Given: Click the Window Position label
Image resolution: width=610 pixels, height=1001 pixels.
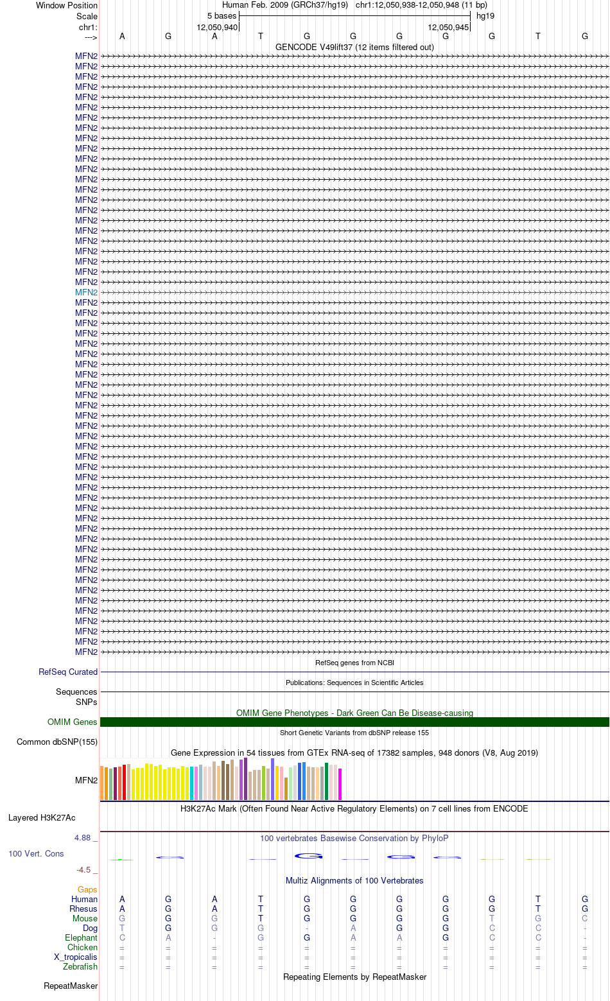Looking at the screenshot, I should click(67, 5).
